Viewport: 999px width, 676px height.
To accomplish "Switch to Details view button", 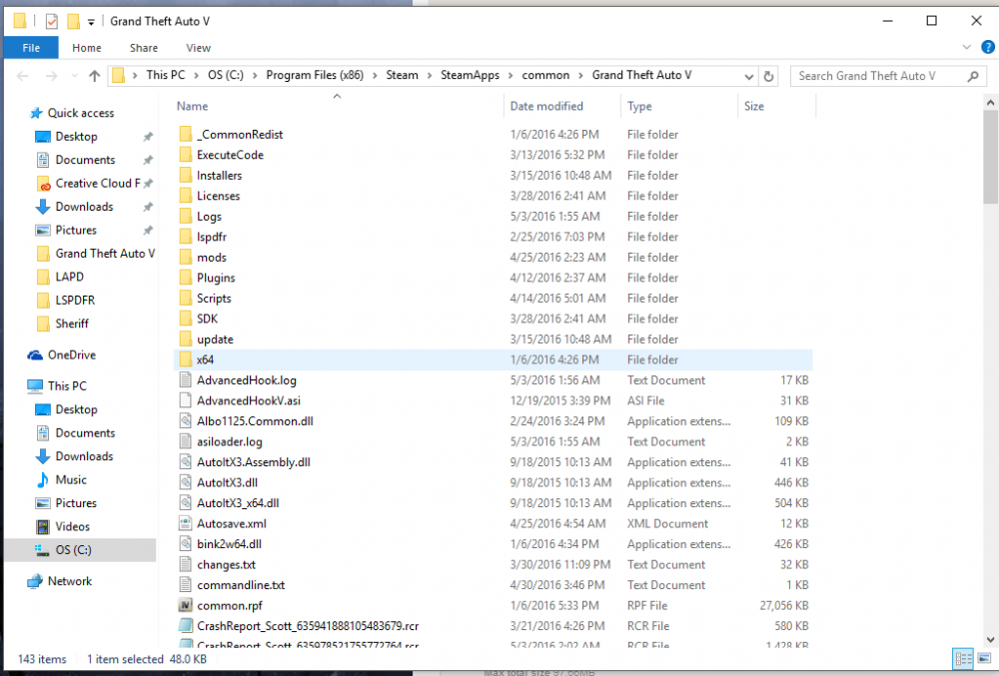I will point(963,658).
